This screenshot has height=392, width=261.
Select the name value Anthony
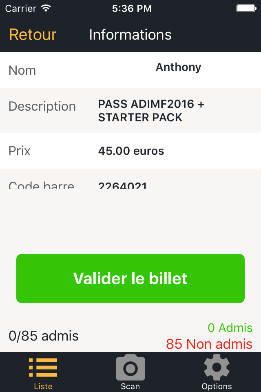(178, 67)
